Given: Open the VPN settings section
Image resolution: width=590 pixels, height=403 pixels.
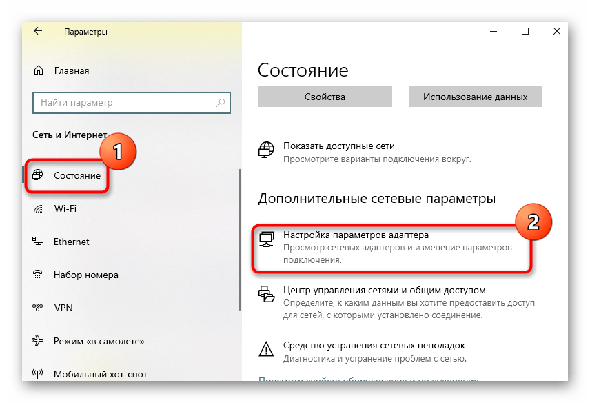Looking at the screenshot, I should (63, 308).
